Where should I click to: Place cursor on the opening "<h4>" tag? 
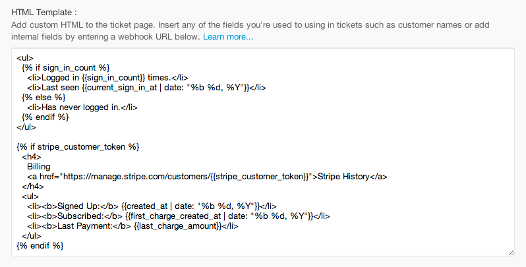tap(31, 156)
